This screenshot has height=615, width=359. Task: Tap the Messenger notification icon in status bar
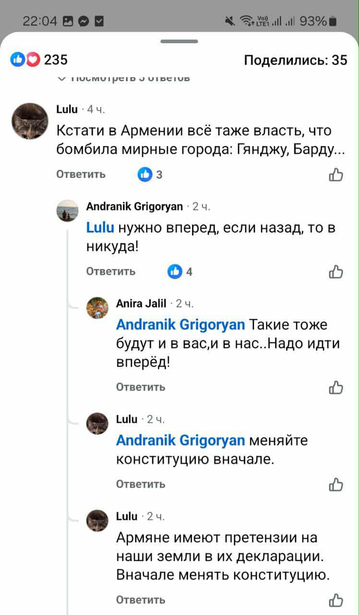pyautogui.click(x=83, y=21)
